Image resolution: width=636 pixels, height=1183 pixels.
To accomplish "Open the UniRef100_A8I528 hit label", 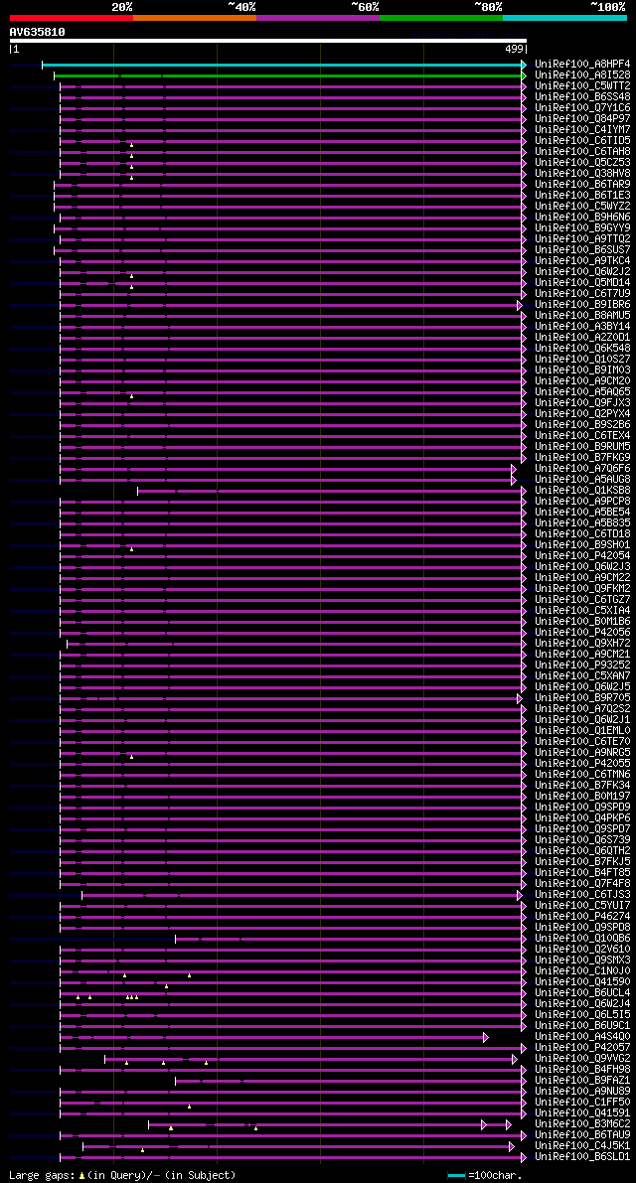I will pos(582,75).
